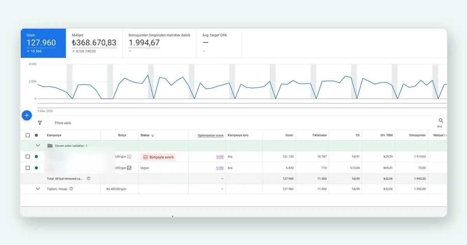Click the ₺29,59 Ort. TBM cell

388,157
